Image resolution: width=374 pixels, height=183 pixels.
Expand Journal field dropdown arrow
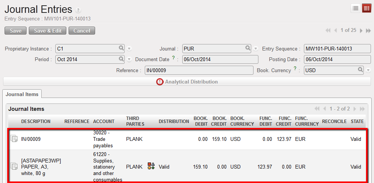pos(256,49)
